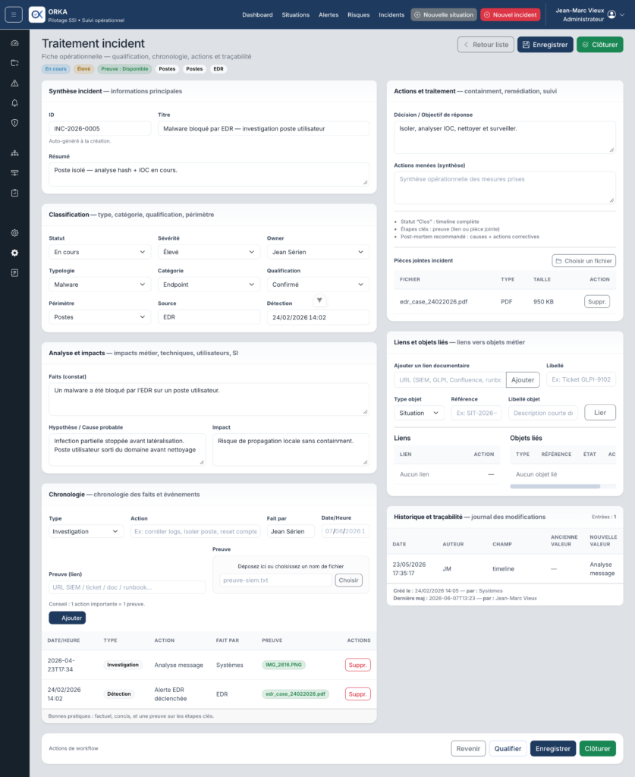The width and height of the screenshot is (635, 777).
Task: Open the shield alert icon in sidebar
Action: click(x=15, y=123)
